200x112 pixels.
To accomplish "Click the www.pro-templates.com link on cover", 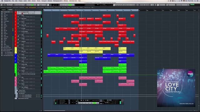I will point(186,104).
